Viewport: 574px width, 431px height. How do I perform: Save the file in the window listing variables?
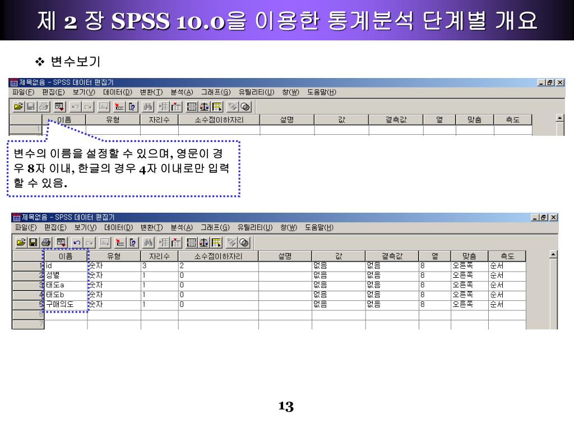[x=33, y=242]
